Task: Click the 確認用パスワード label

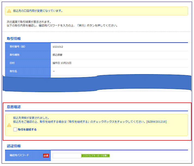Action: (x=19, y=155)
